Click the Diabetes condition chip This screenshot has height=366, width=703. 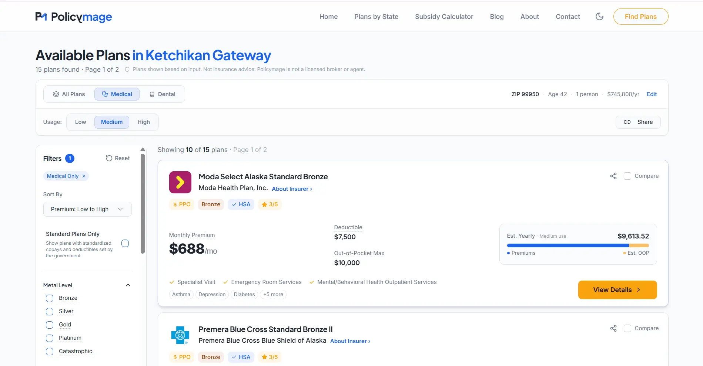tap(244, 295)
